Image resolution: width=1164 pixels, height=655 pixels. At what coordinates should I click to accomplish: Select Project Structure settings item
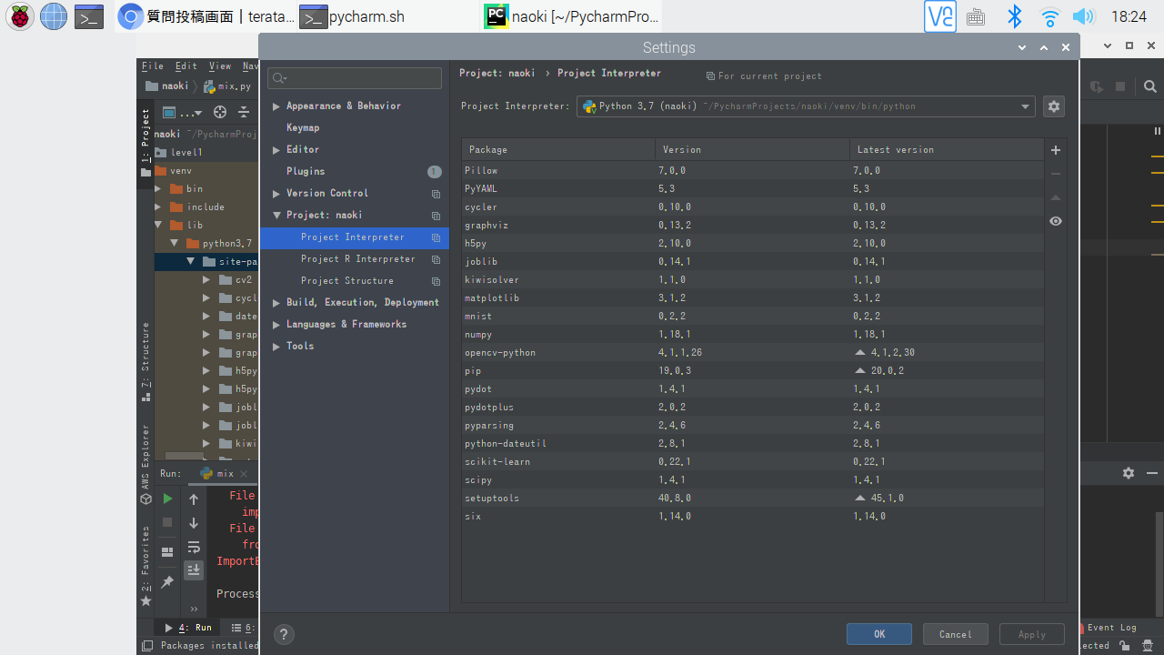pyautogui.click(x=346, y=280)
